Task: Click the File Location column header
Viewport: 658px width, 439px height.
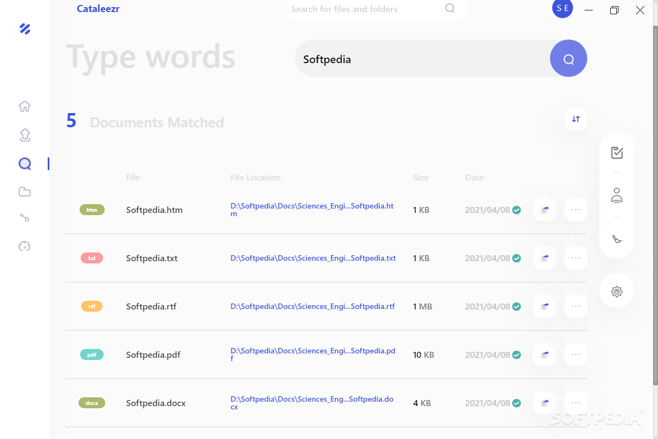Action: [255, 178]
